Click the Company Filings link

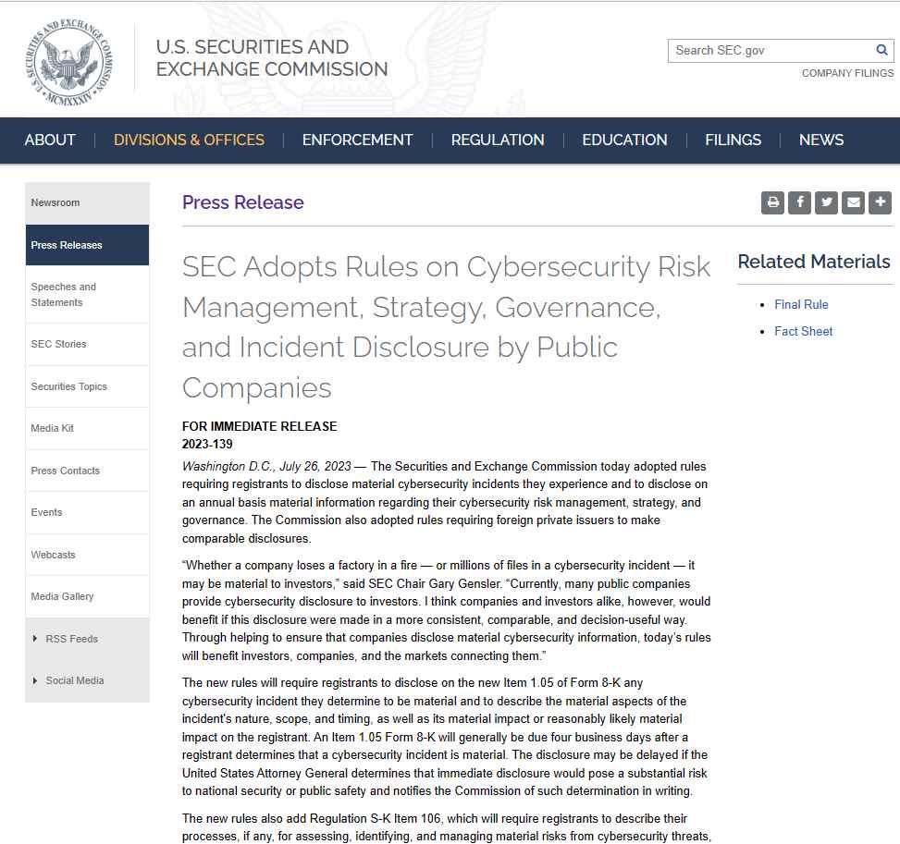pos(848,73)
